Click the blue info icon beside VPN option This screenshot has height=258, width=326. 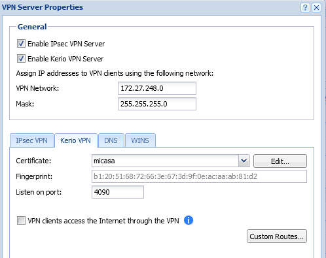point(189,220)
